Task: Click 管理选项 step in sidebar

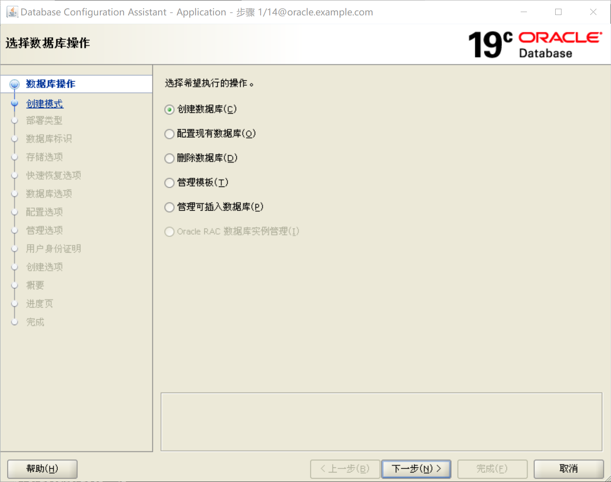Action: pos(44,230)
